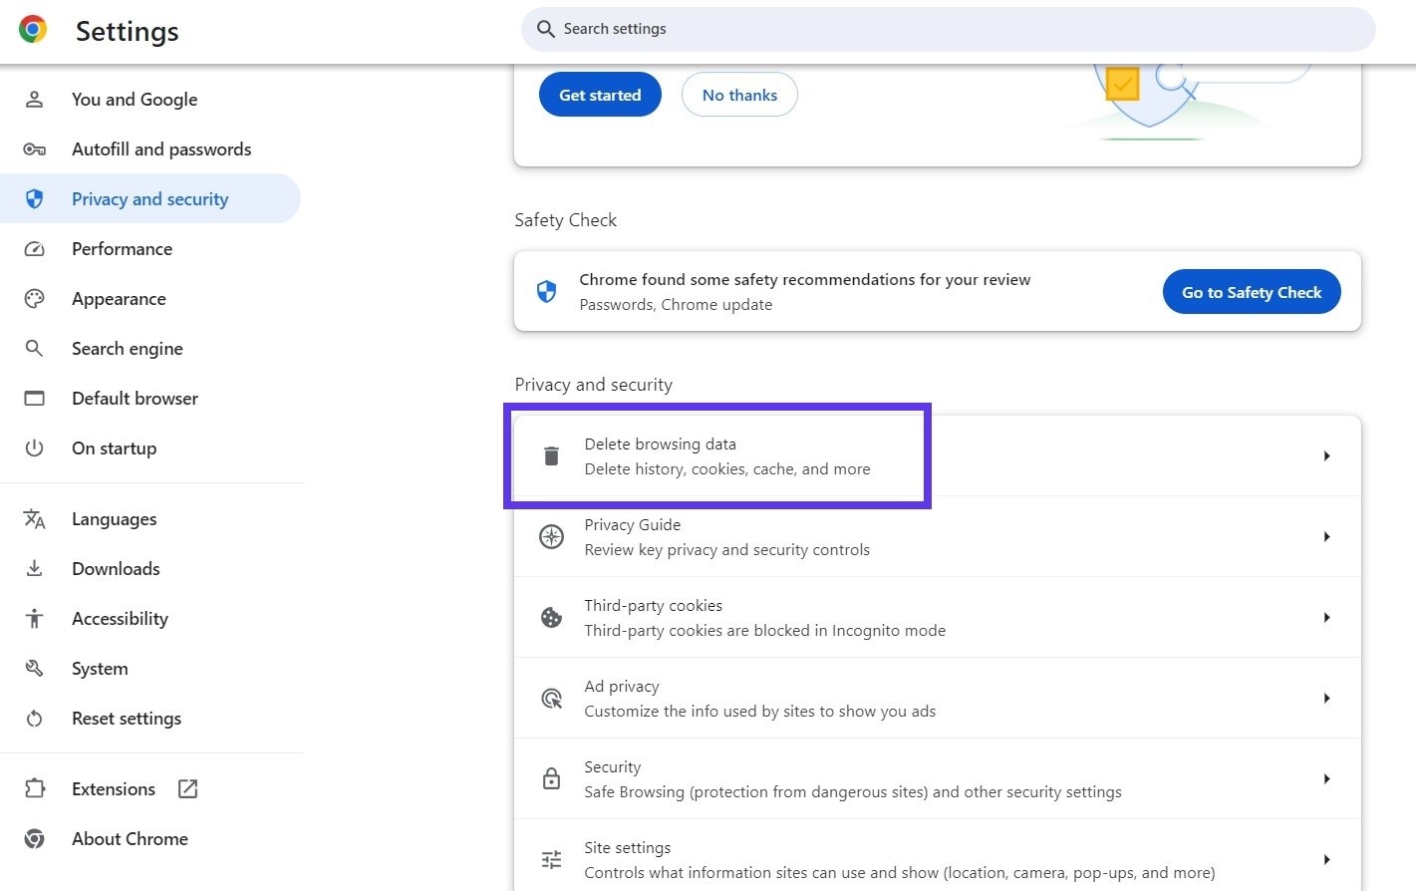The image size is (1416, 891).
Task: Click the Get started button
Action: tap(600, 95)
